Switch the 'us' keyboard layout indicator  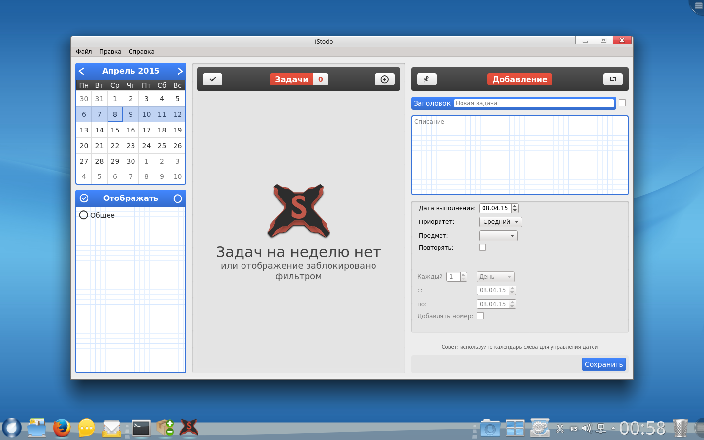[x=573, y=429]
